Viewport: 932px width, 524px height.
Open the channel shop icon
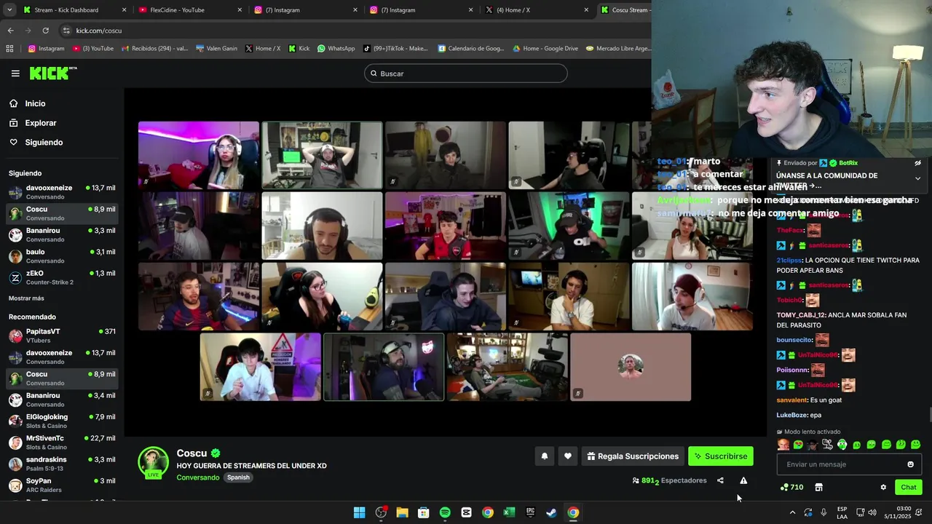coord(818,487)
